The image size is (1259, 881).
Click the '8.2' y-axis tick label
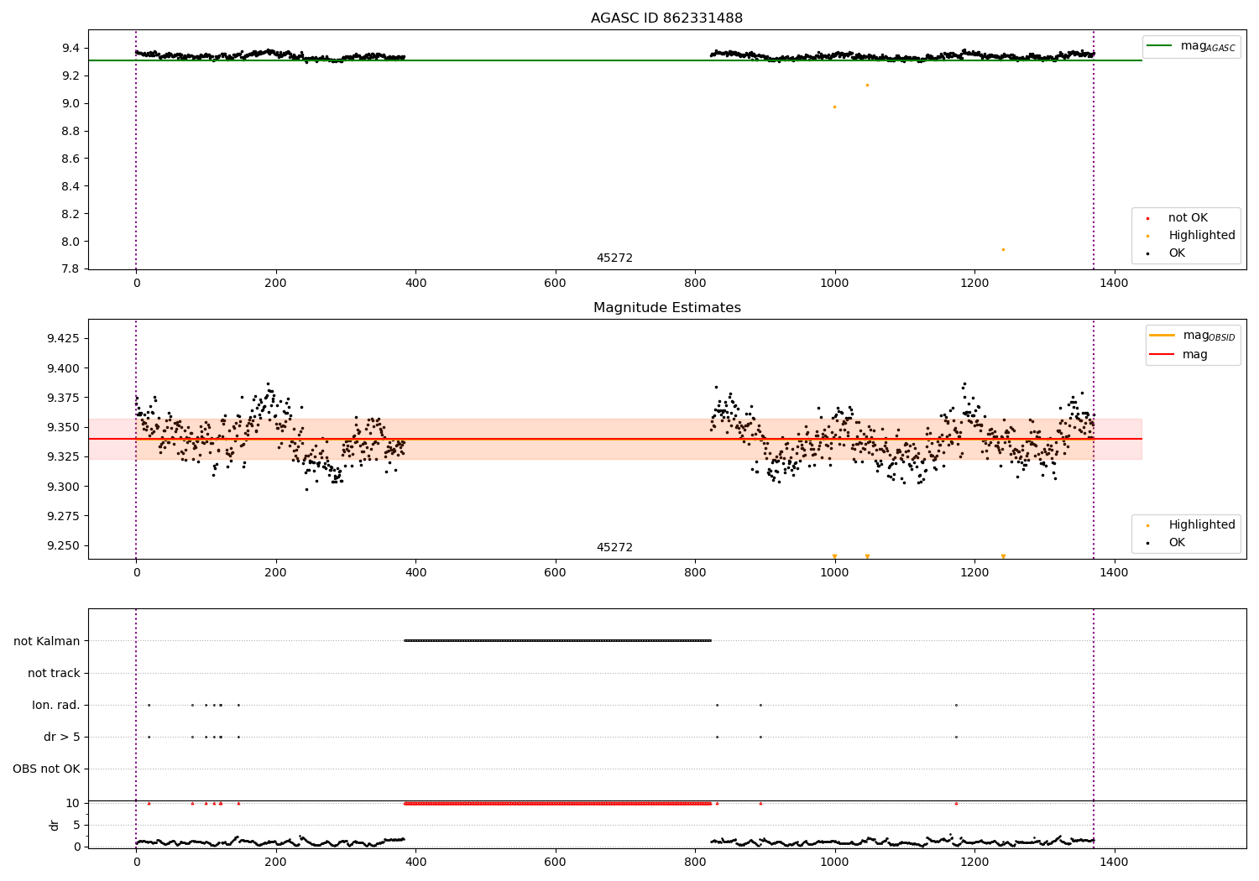pos(72,214)
